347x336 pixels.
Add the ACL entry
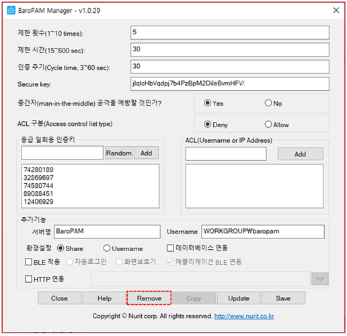(x=301, y=154)
